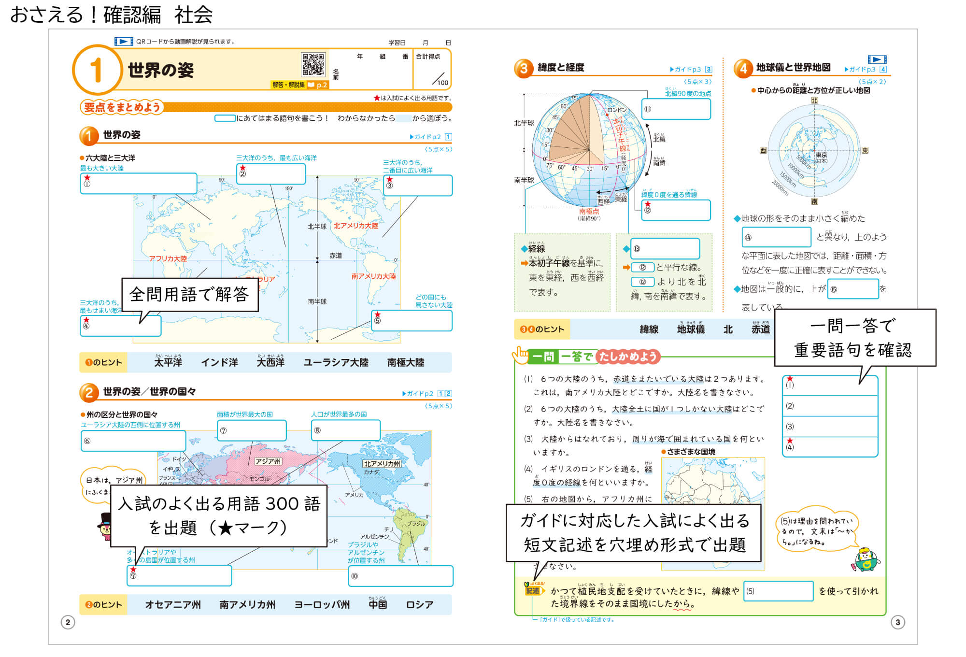Click the アフリカ大陸 map label
The height and width of the screenshot is (657, 966).
168,259
